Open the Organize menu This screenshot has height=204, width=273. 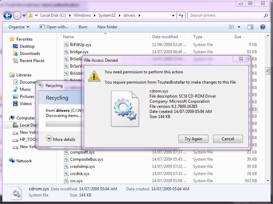click(19, 27)
